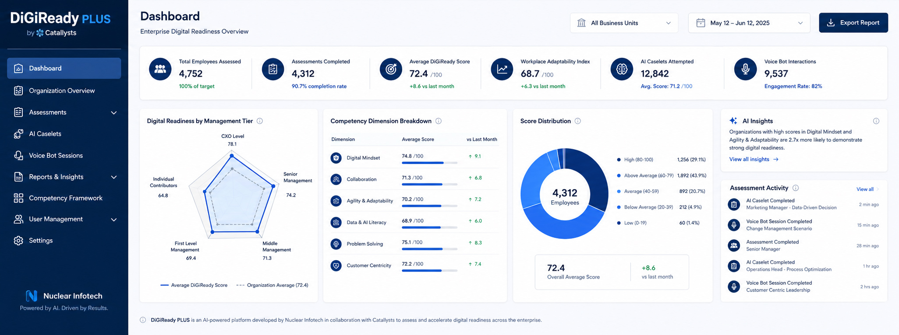Image resolution: width=899 pixels, height=335 pixels.
Task: Click the Low (0-19) legend entry
Action: tap(658, 223)
